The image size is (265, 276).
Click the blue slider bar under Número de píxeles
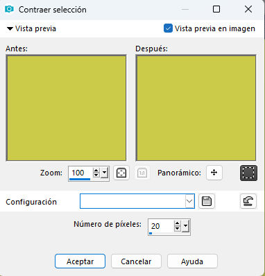click(151, 233)
